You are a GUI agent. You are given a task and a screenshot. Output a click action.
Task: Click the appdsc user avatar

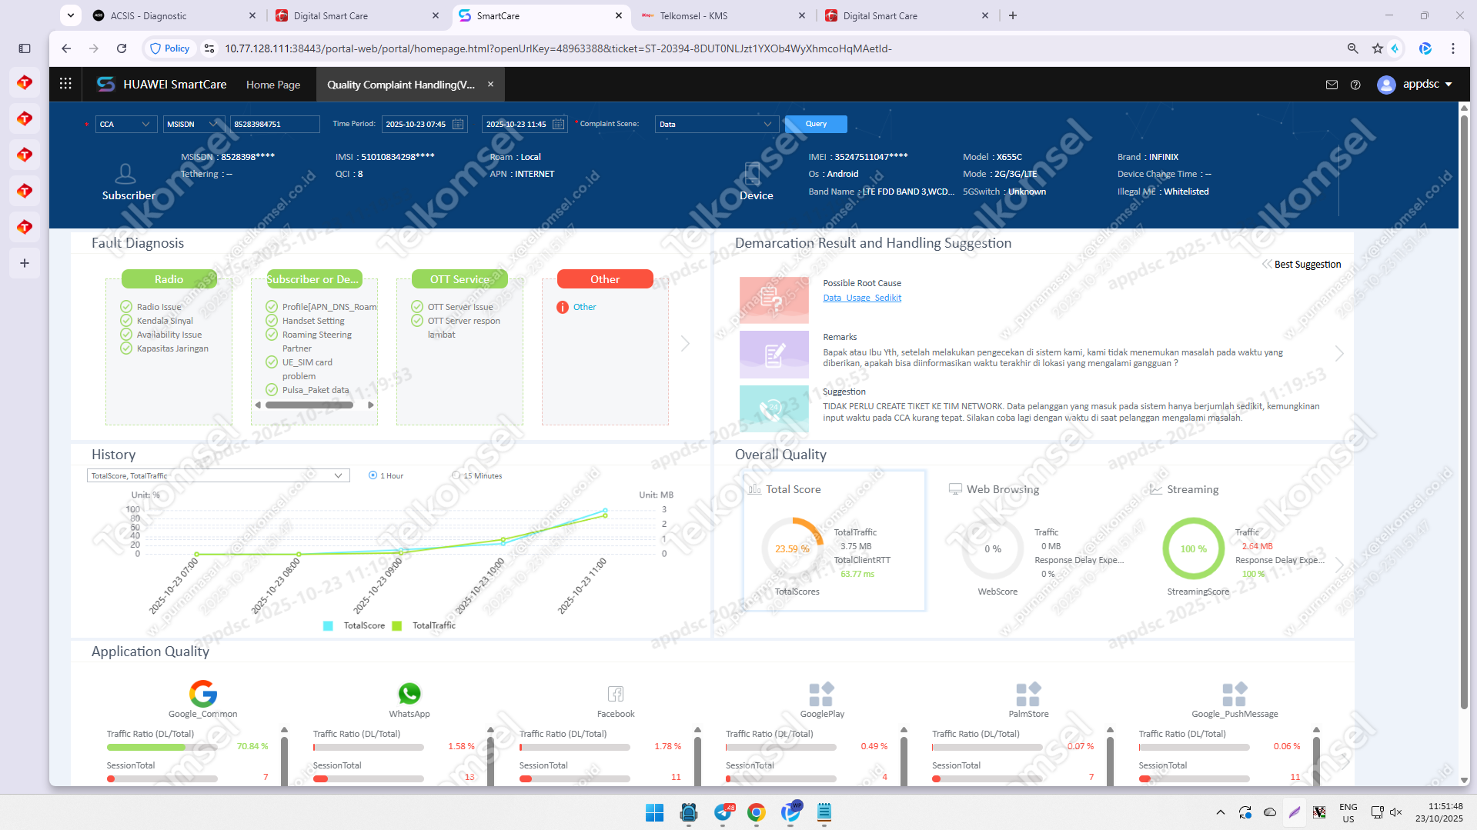click(x=1386, y=85)
